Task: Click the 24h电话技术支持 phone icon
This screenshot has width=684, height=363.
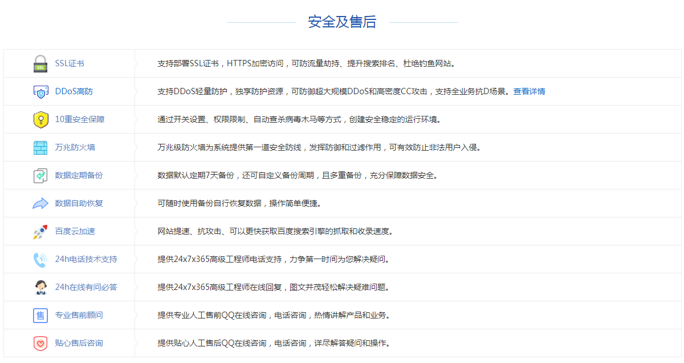Action: 40,259
